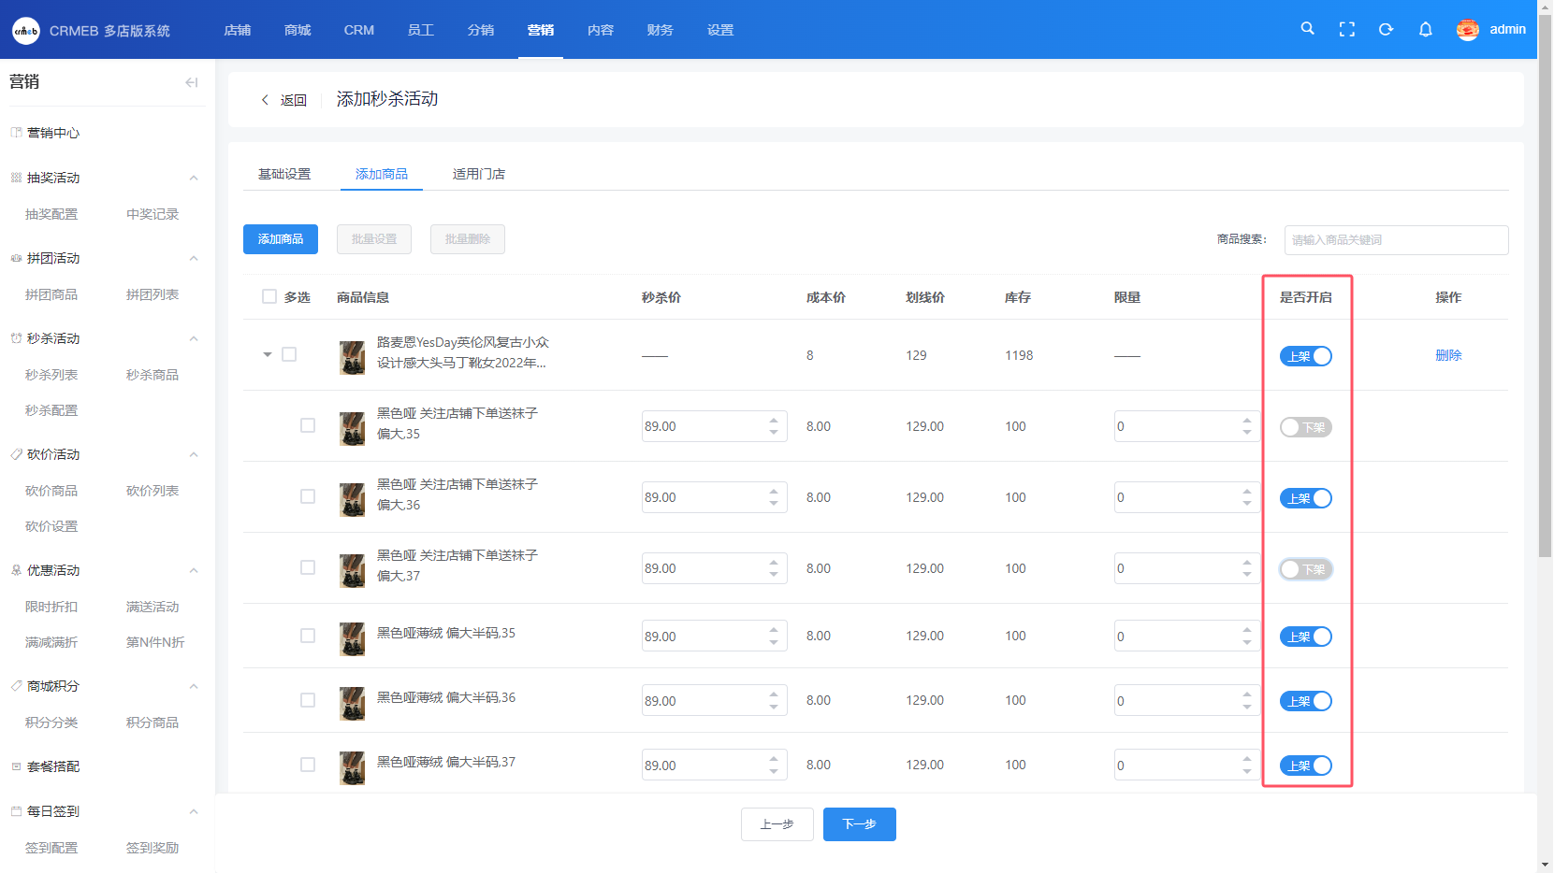Click the 每日签到 menu icon

tap(16, 811)
